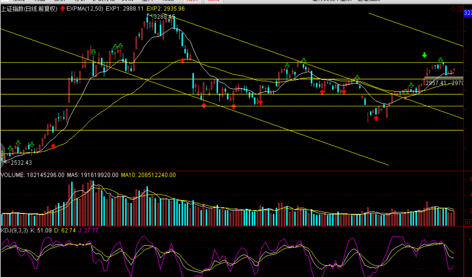Click the red split-panel rectangle icon
Image resolution: width=472 pixels, height=277 pixels.
point(460,9)
